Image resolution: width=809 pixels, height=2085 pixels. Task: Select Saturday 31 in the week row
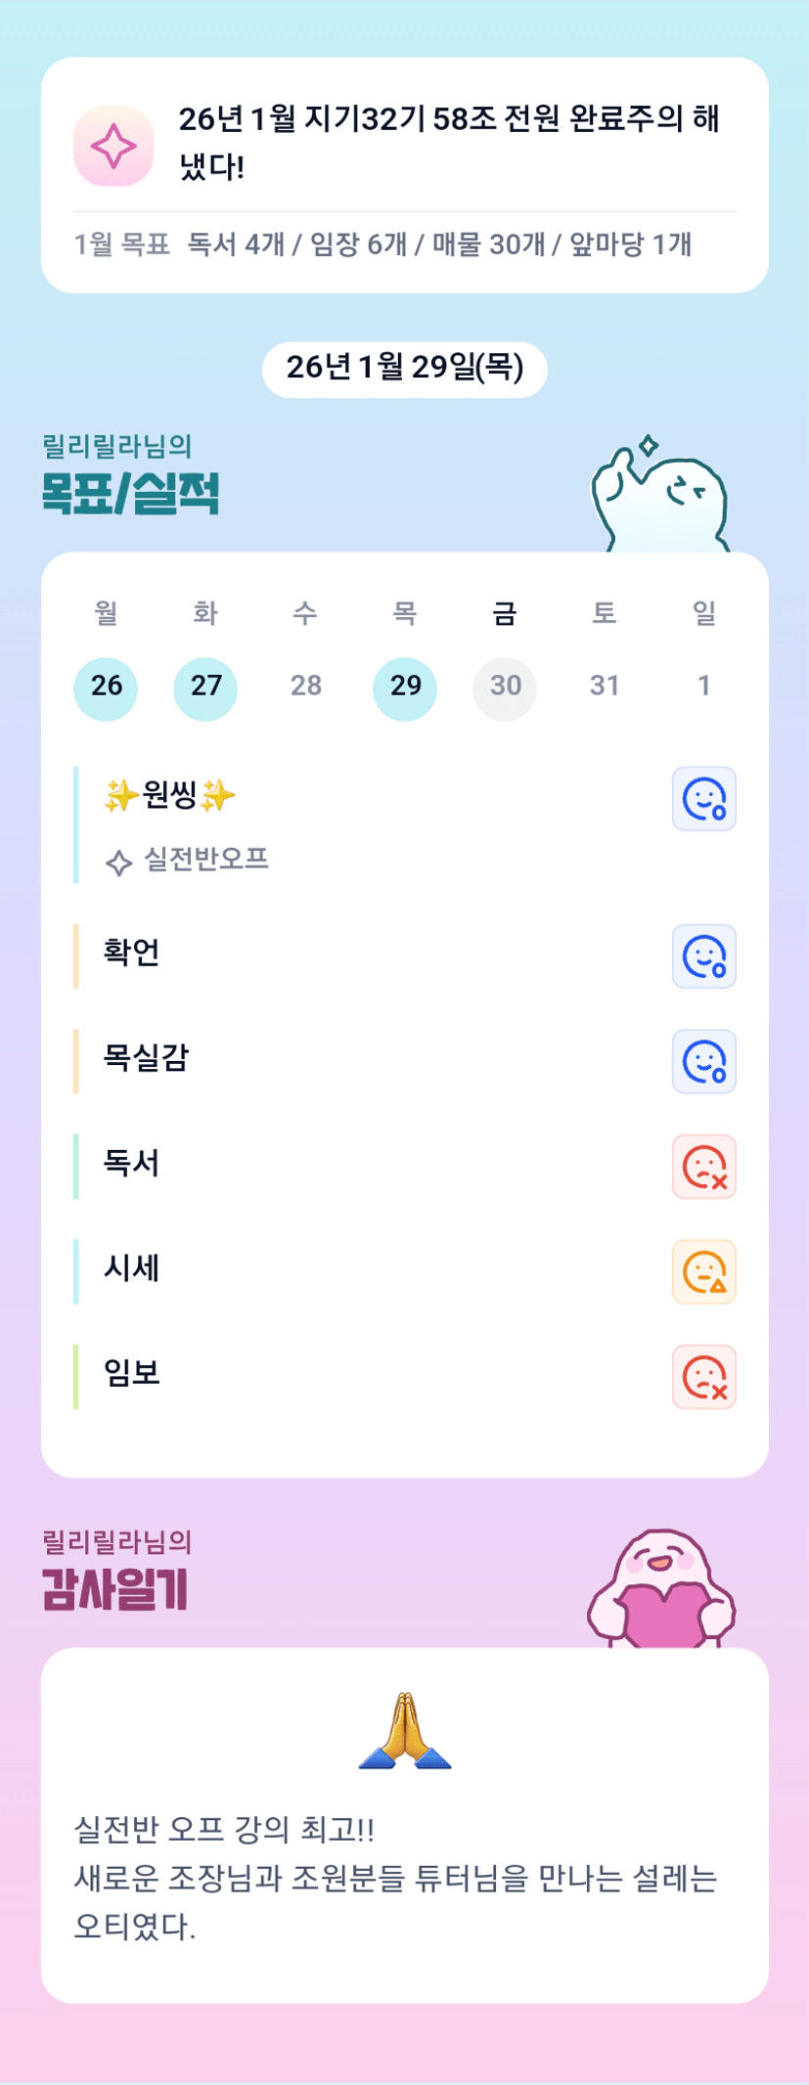point(605,687)
